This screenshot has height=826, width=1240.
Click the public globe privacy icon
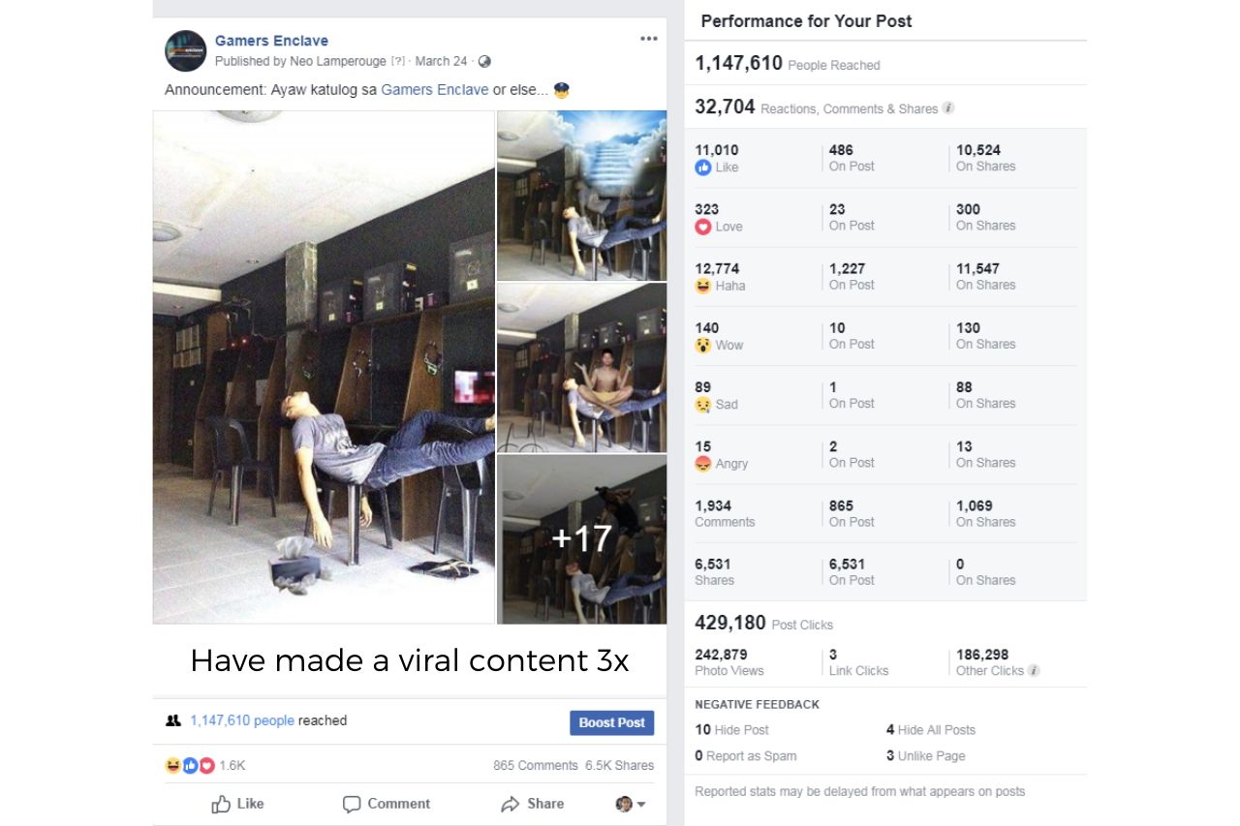484,61
